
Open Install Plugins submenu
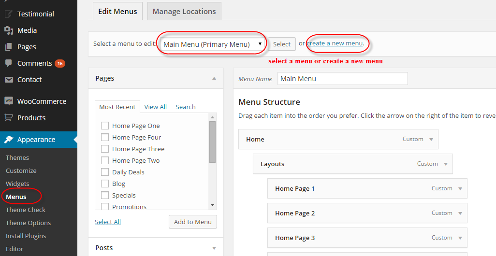[26, 236]
